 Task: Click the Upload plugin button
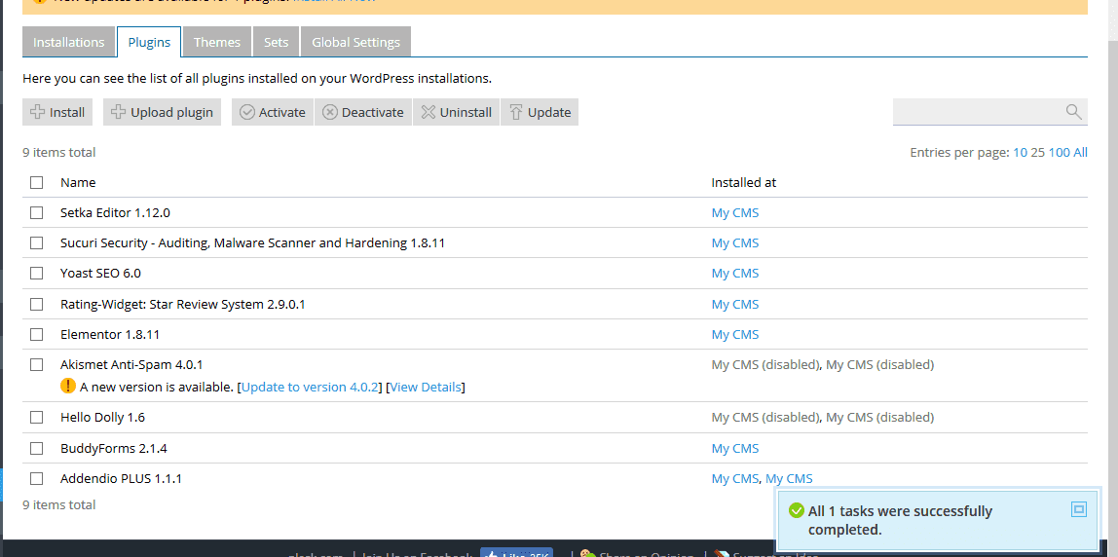162,112
